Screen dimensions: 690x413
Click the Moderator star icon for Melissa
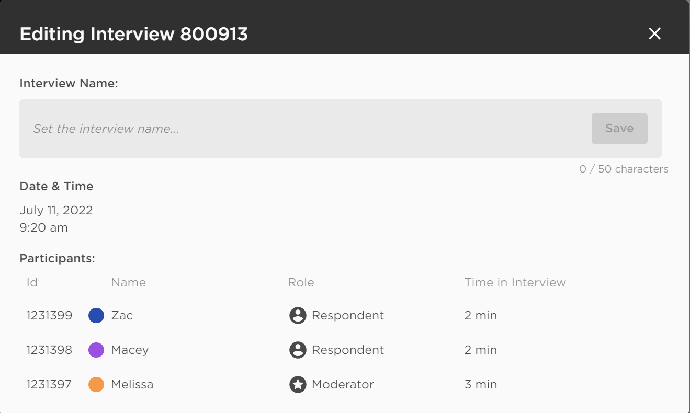(298, 385)
